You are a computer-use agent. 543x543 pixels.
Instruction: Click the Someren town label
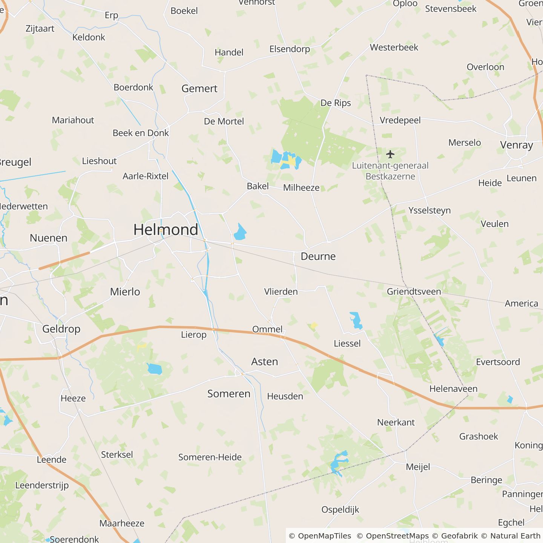[x=229, y=394]
